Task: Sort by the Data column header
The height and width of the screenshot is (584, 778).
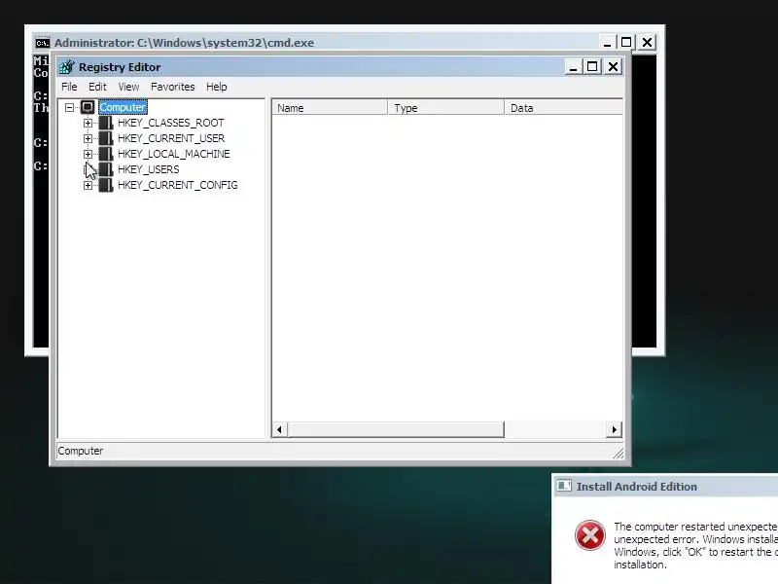Action: (564, 108)
